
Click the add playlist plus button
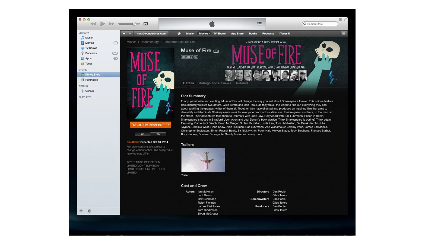click(81, 211)
